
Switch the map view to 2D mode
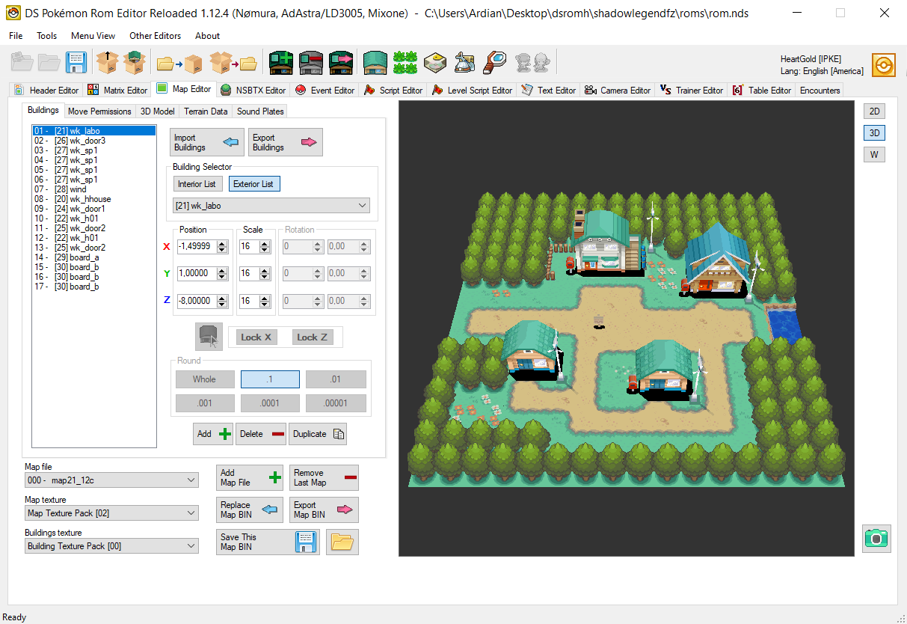click(874, 111)
